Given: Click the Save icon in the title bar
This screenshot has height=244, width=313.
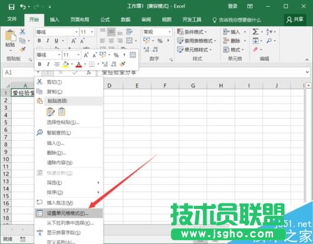Looking at the screenshot, I should [x=11, y=7].
